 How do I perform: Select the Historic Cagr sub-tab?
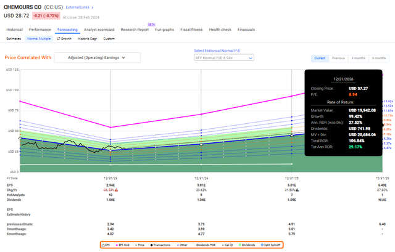pyautogui.click(x=87, y=39)
